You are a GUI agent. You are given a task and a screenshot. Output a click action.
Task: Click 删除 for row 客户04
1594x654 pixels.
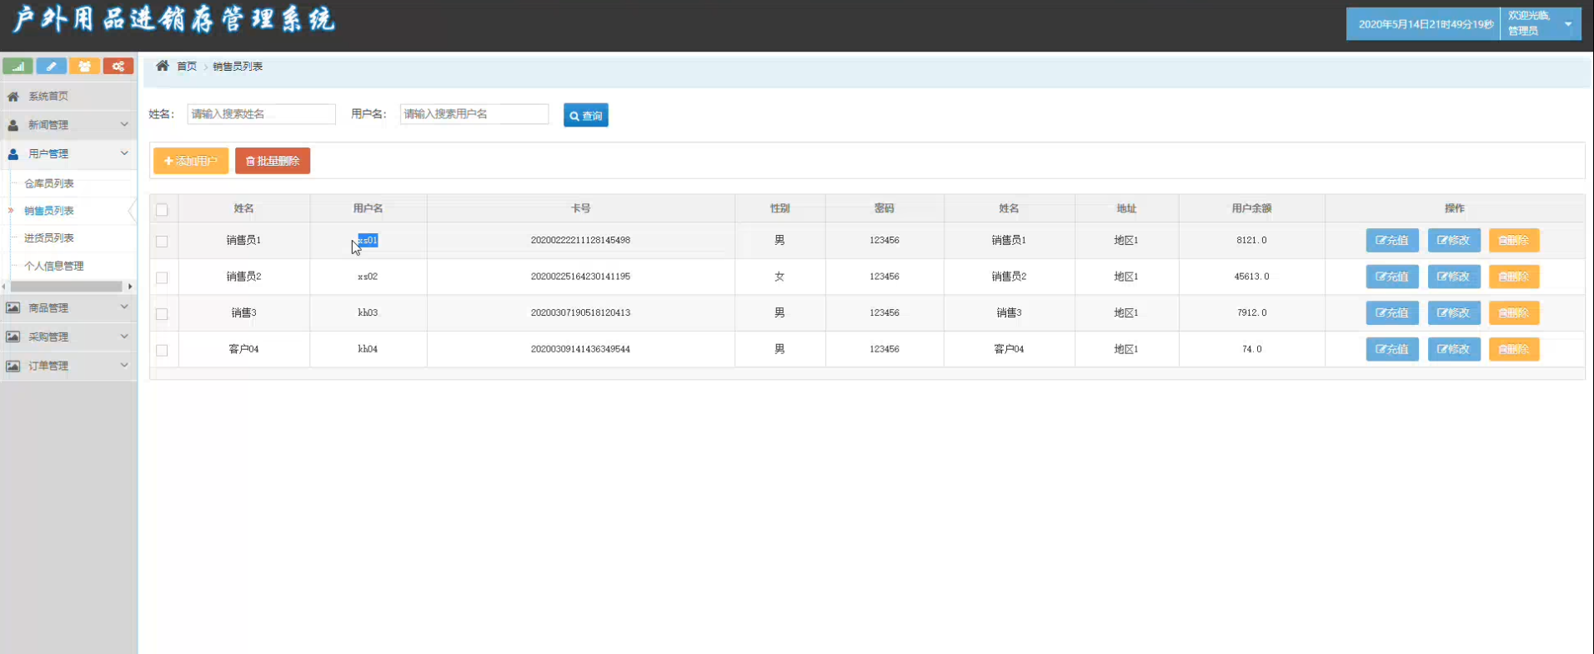1514,349
